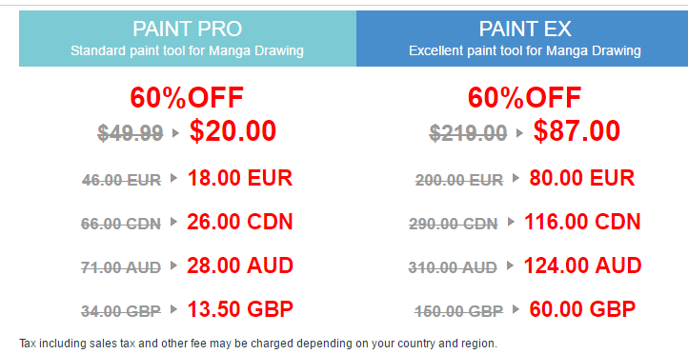Click the PAINT EX header banner
This screenshot has height=354, width=688.
click(522, 39)
